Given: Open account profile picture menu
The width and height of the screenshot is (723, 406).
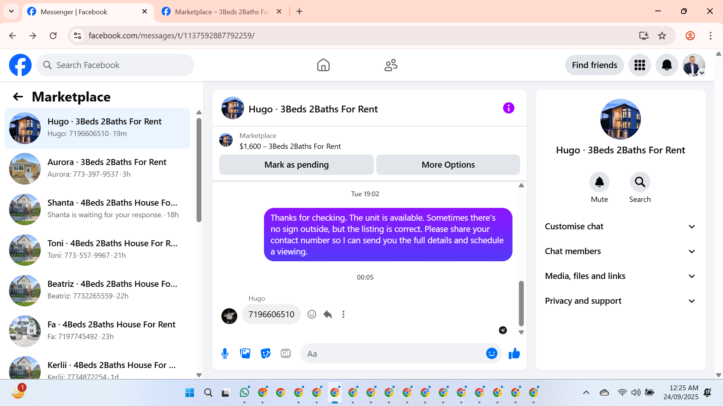Looking at the screenshot, I should [x=694, y=65].
